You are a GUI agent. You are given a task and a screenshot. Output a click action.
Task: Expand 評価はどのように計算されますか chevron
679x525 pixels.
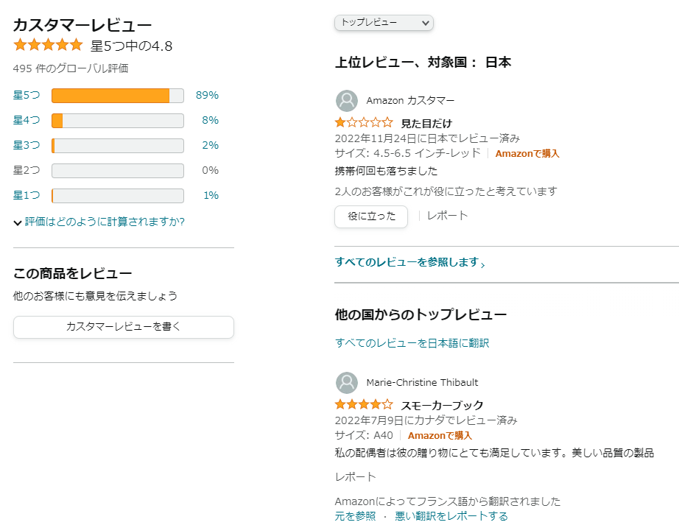[18, 222]
